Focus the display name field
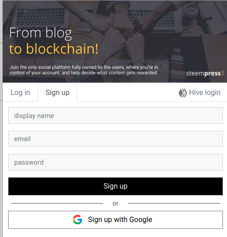Image resolution: width=227 pixels, height=237 pixels. tap(116, 116)
